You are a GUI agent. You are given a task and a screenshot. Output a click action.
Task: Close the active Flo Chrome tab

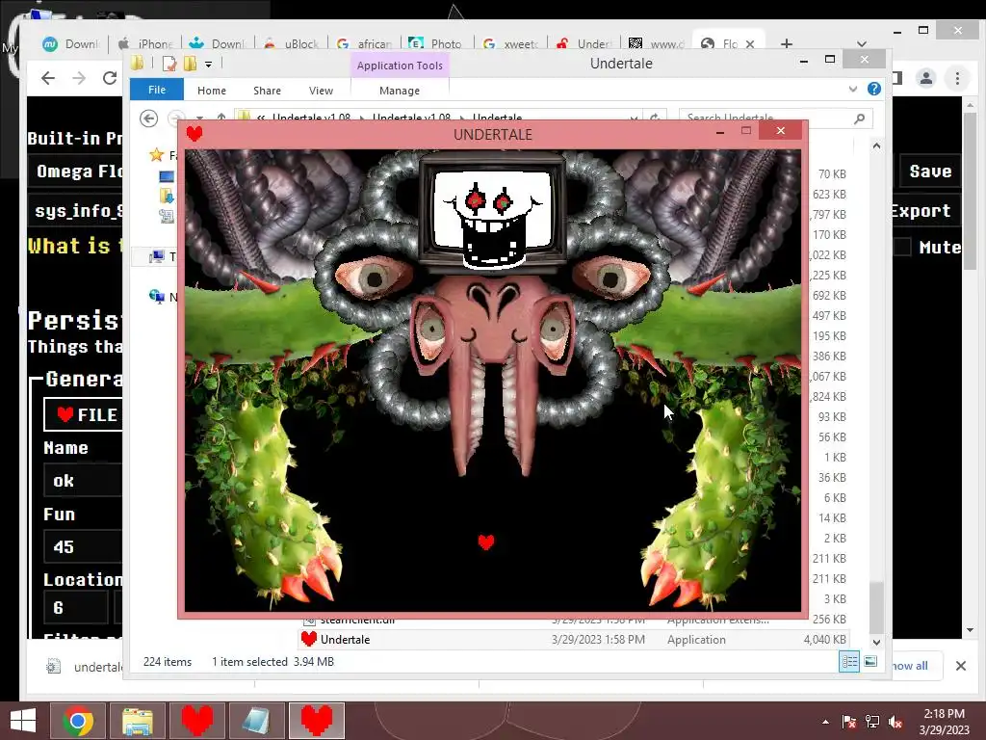click(750, 44)
